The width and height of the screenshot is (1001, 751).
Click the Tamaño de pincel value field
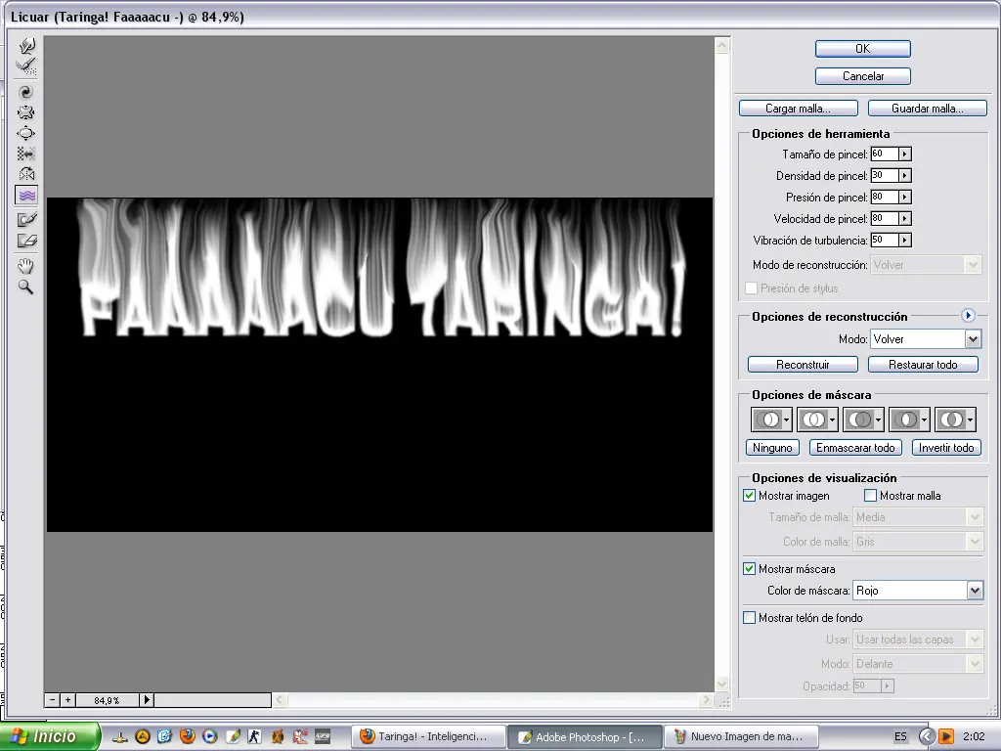click(884, 154)
